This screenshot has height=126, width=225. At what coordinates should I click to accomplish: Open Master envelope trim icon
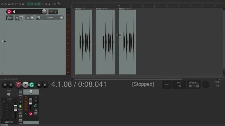point(20,120)
